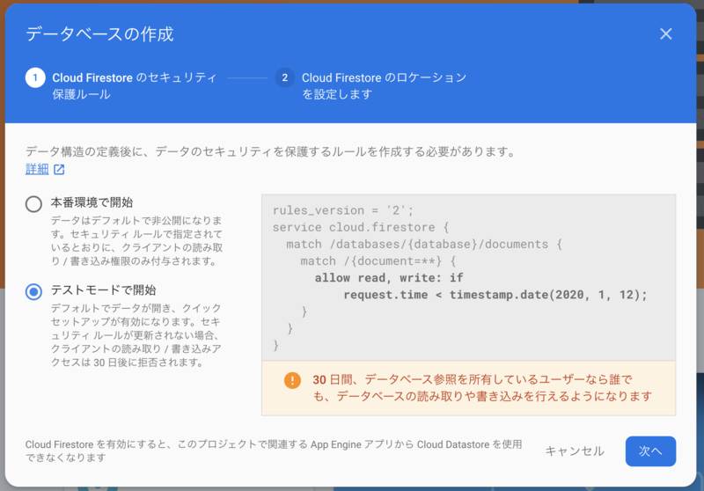Click the Cloud Firestore のロケーションを設定します step label
The width and height of the screenshot is (704, 491).
coord(384,85)
